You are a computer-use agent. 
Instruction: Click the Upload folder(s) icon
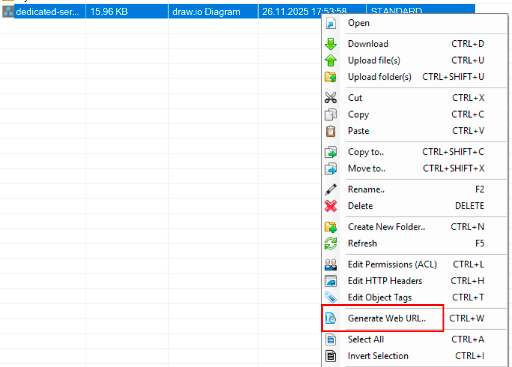pos(331,77)
